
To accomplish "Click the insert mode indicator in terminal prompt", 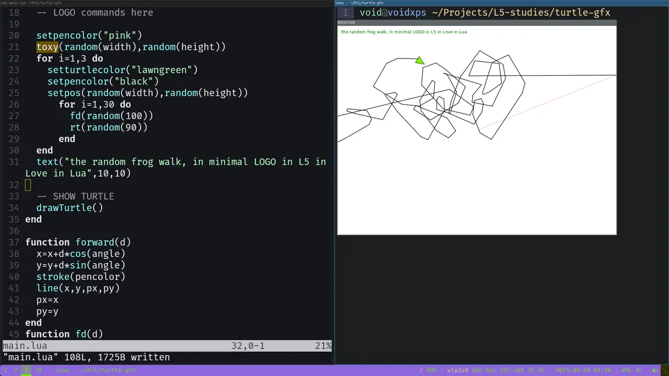I will tap(346, 12).
